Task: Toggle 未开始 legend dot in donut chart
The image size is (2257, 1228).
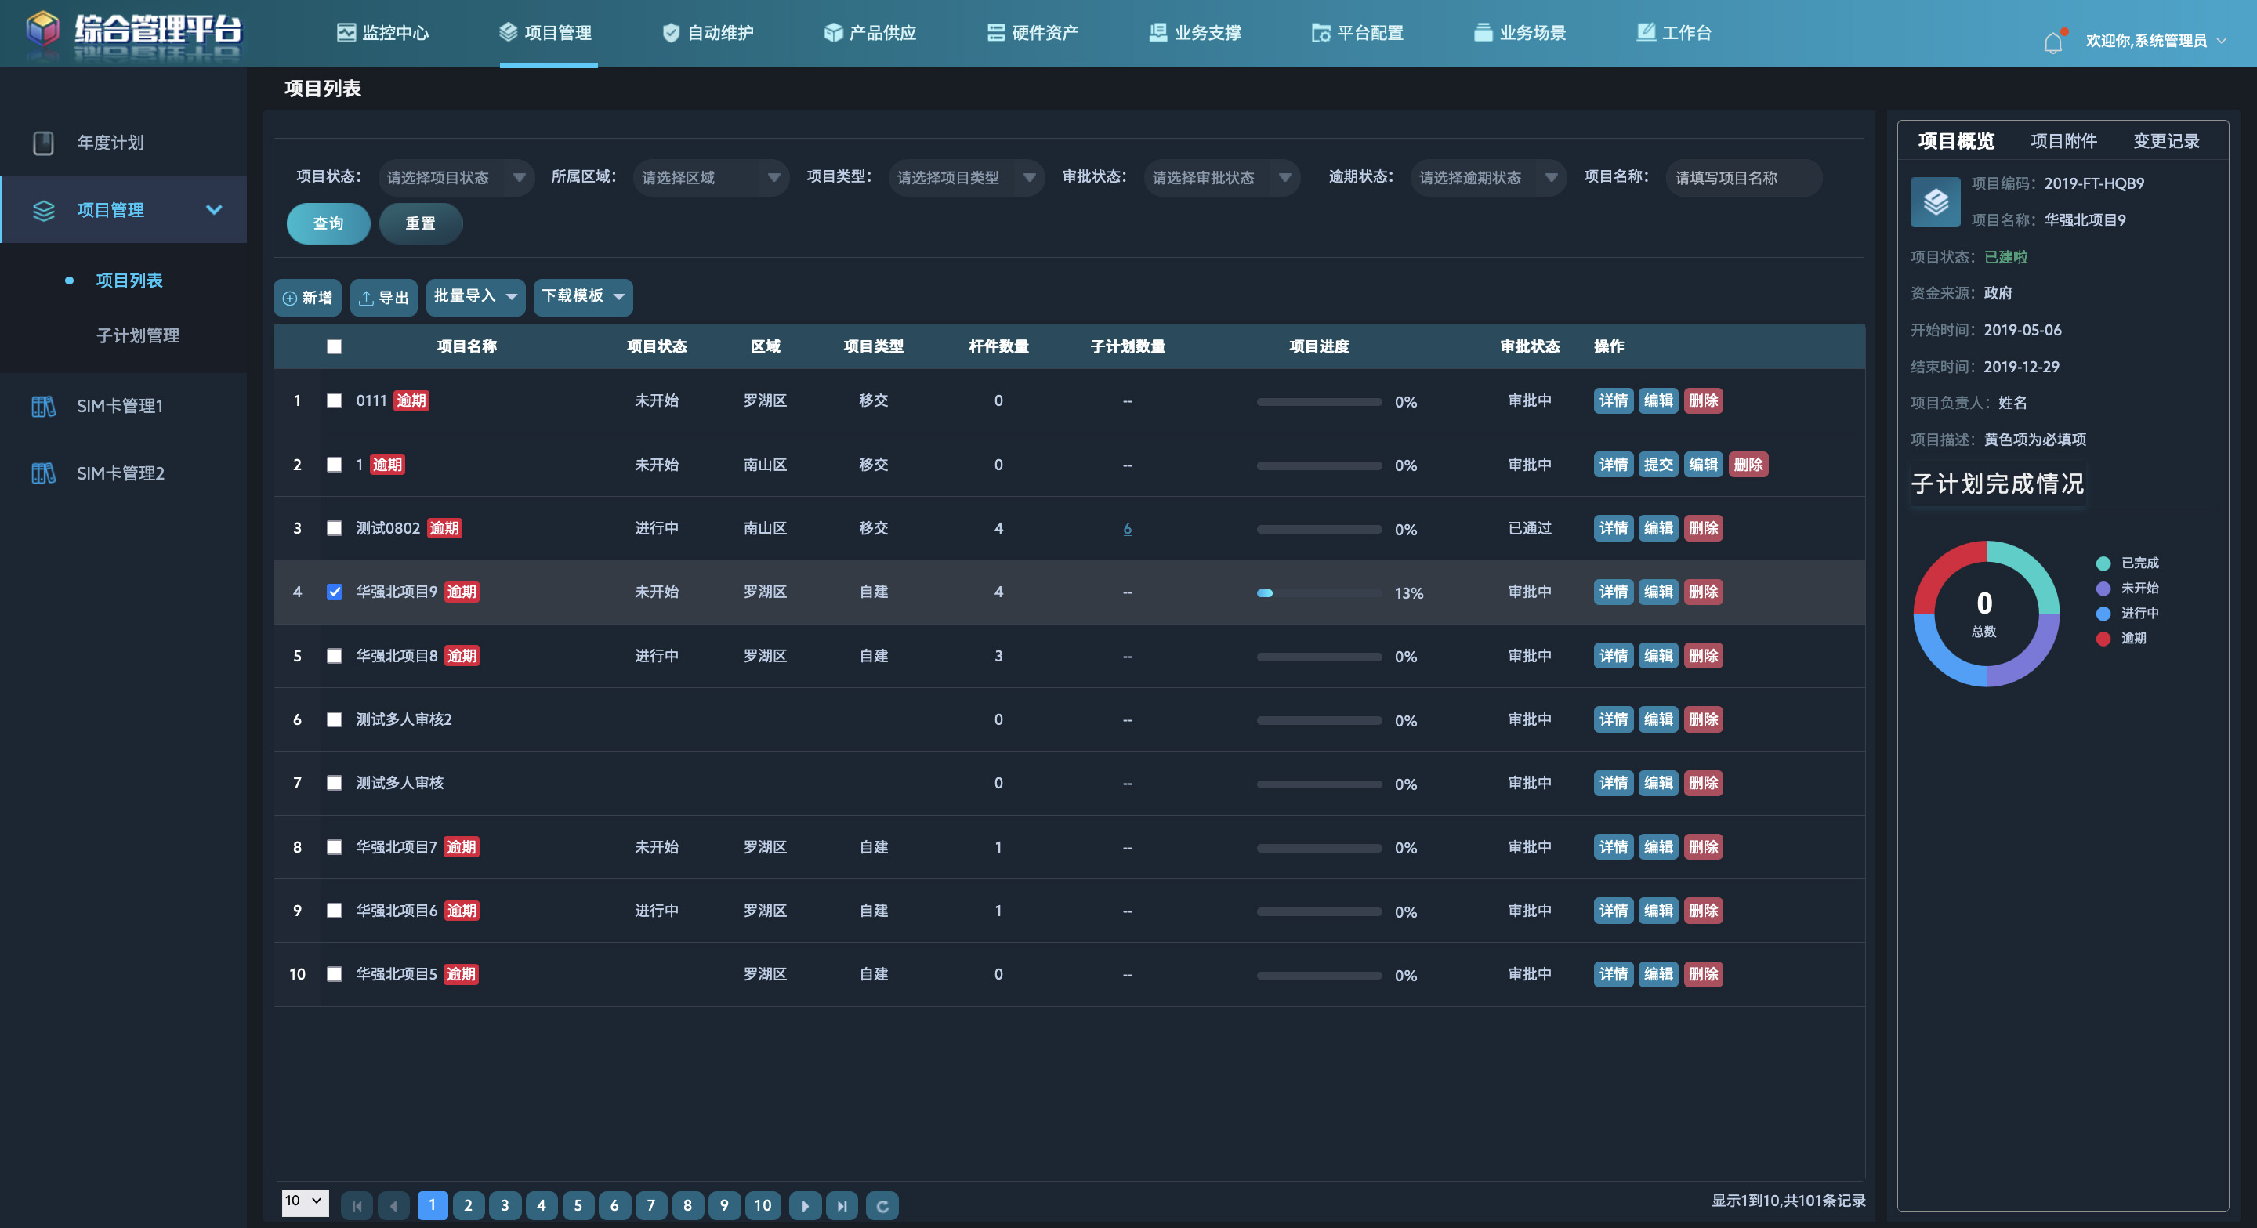Action: point(2103,589)
